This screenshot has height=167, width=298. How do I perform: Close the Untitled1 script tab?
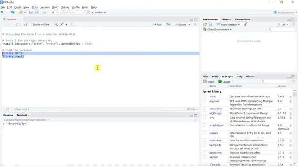click(20, 19)
